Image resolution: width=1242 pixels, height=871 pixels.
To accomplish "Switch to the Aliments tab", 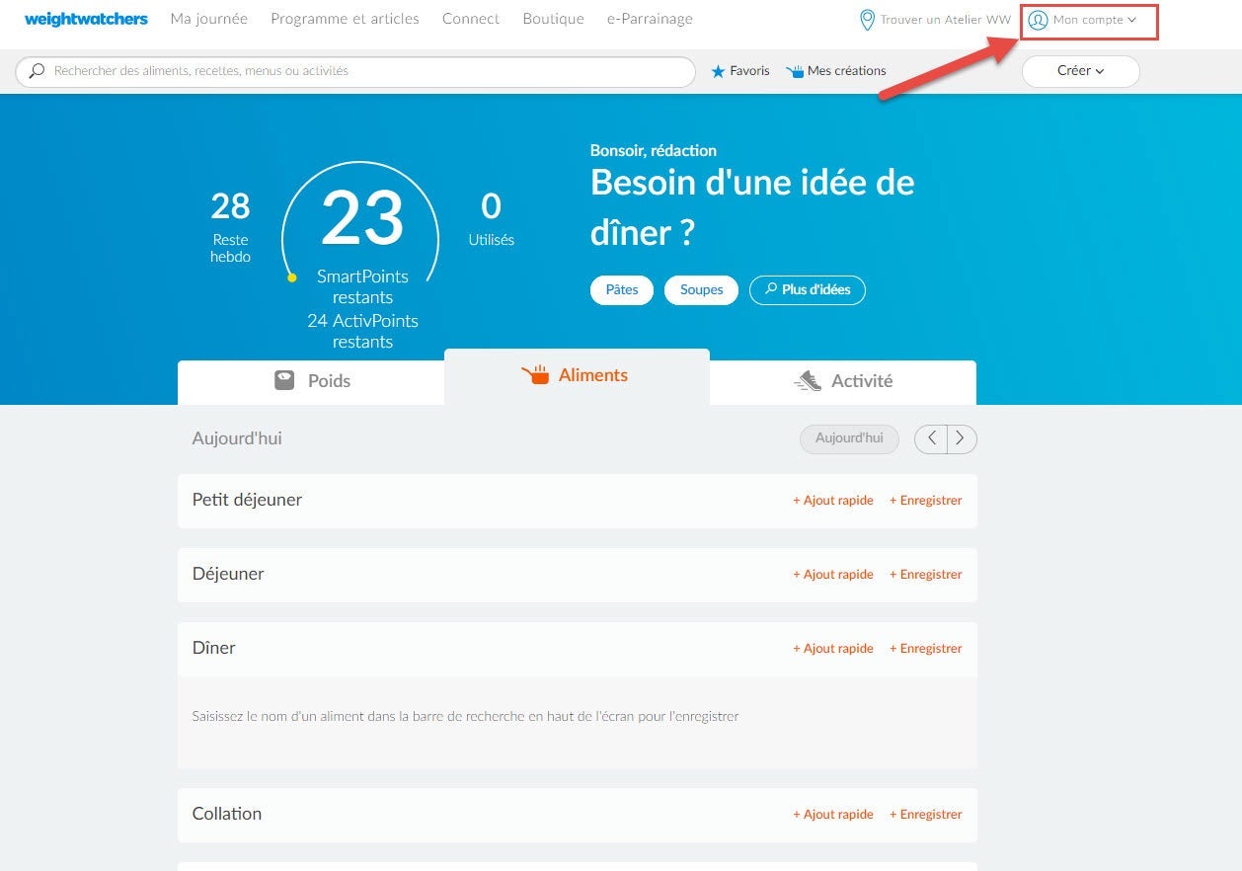I will point(577,376).
